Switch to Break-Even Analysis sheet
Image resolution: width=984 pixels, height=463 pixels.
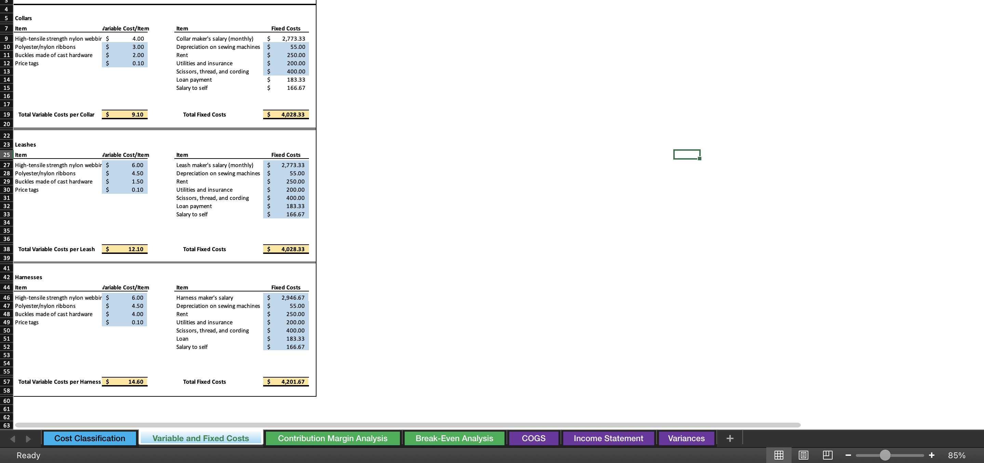click(454, 438)
